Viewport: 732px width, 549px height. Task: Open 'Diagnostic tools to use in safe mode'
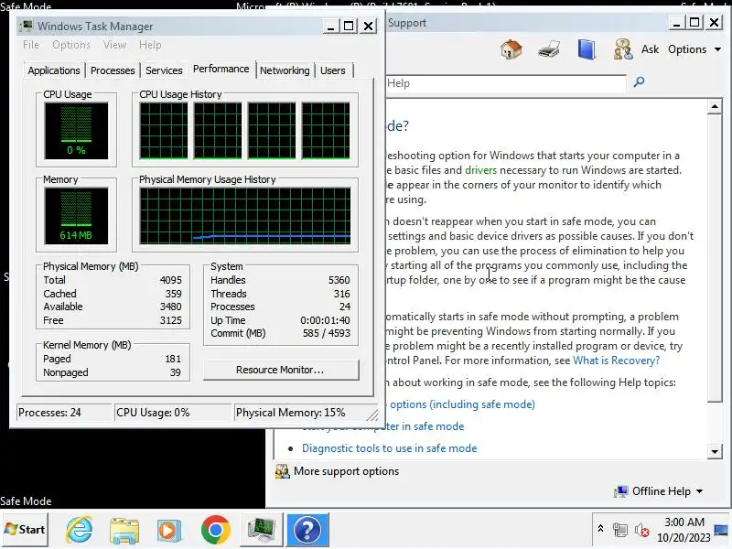pyautogui.click(x=390, y=448)
